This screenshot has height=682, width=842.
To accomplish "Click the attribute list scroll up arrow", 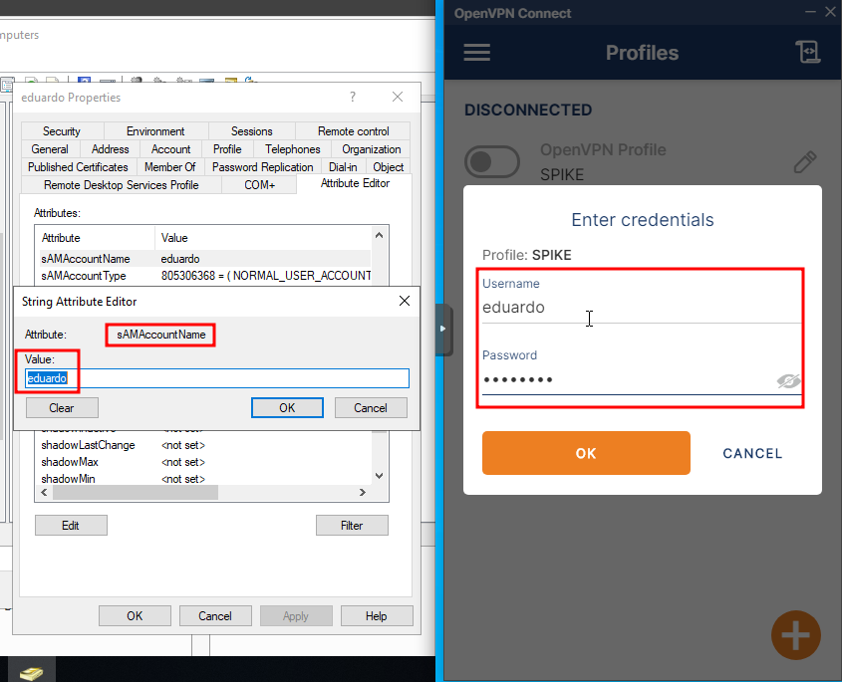I will point(379,235).
